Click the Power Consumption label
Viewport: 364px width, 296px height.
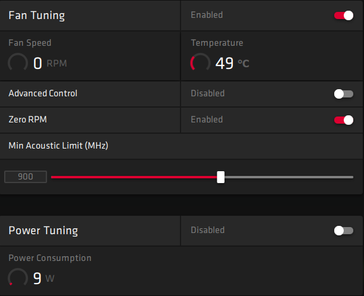pyautogui.click(x=50, y=258)
